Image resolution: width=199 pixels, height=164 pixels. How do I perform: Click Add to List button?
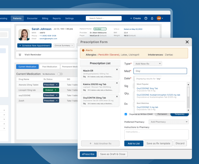pyautogui.click(x=134, y=143)
